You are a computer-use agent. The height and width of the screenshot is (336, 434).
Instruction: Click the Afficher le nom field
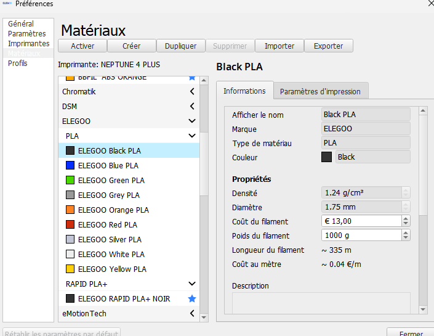366,114
